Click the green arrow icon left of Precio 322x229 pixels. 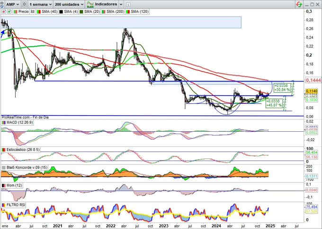click(9, 12)
